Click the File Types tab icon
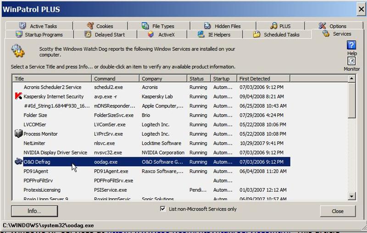This screenshot has width=367, height=233. click(x=145, y=26)
